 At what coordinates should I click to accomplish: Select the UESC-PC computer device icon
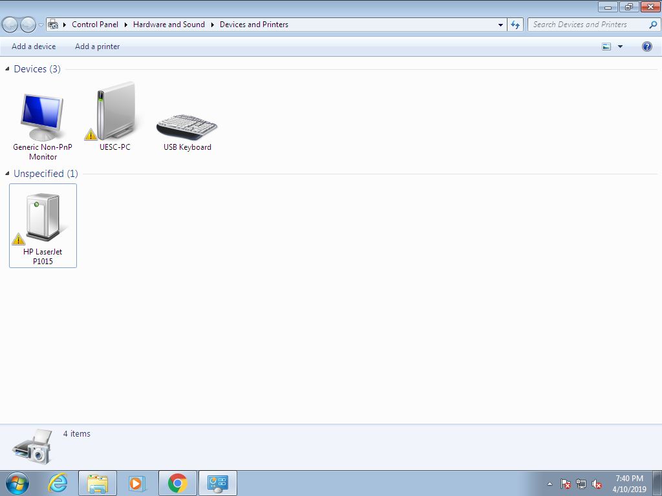click(116, 111)
